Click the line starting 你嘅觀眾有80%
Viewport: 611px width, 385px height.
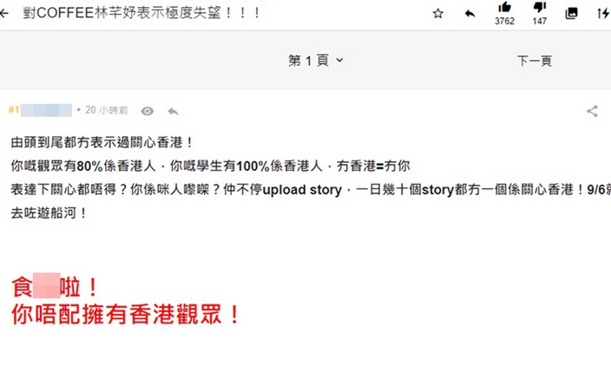210,166
